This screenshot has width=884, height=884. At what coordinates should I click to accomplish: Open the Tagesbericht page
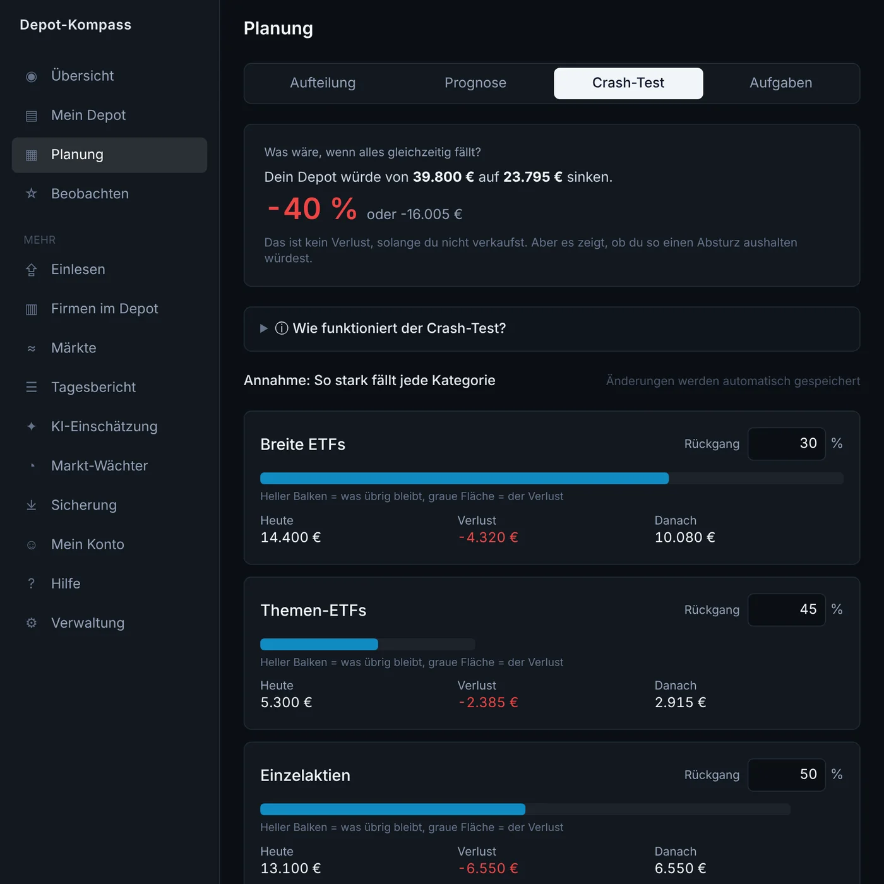tap(109, 387)
